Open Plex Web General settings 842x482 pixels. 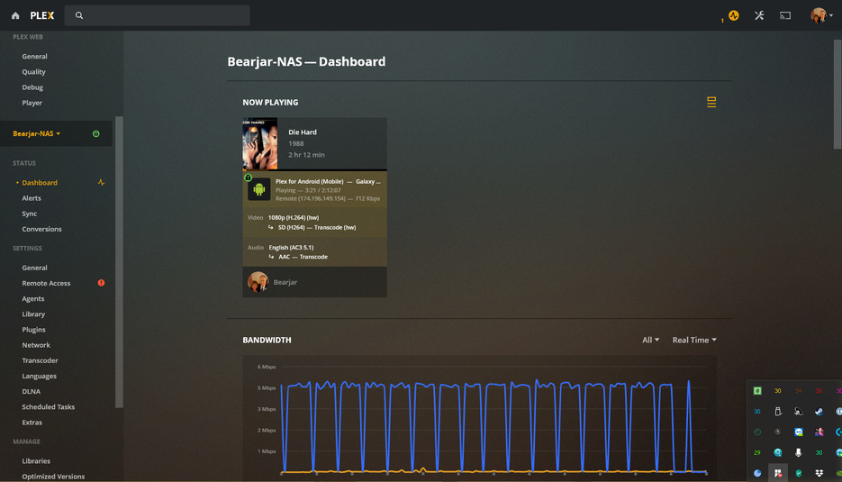click(x=34, y=57)
